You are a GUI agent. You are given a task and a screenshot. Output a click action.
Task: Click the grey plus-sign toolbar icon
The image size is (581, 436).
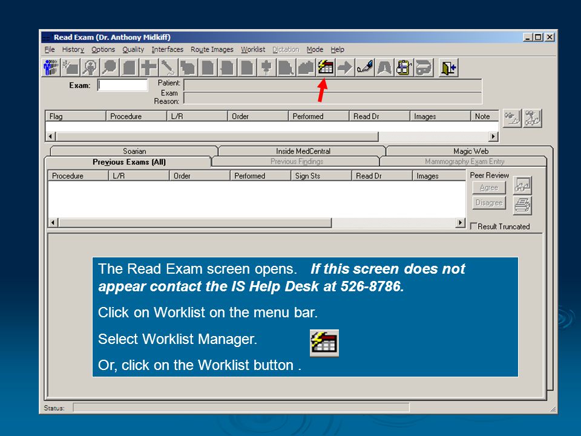[149, 68]
